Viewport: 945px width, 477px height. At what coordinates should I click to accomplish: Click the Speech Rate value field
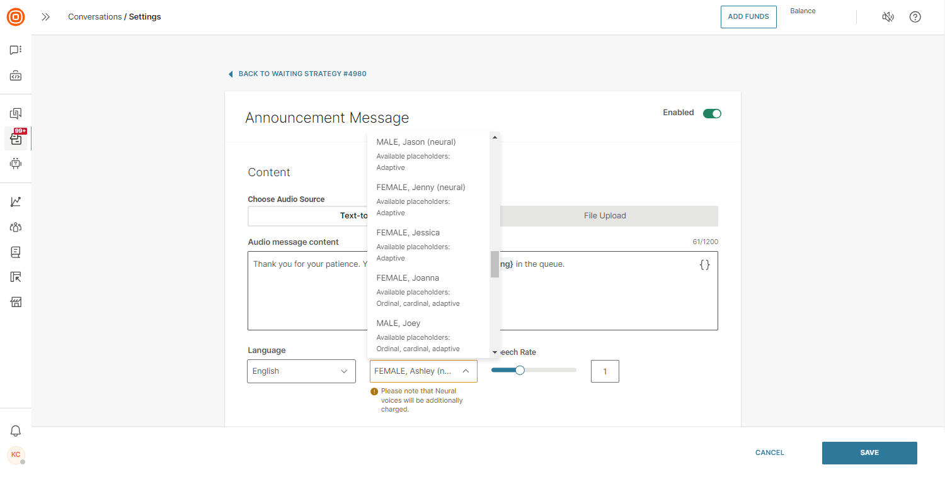[605, 371]
